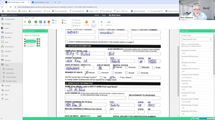Select All Batches under Index

point(10,69)
